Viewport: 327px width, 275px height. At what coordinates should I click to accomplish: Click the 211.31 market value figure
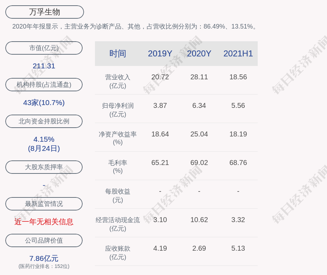click(44, 66)
